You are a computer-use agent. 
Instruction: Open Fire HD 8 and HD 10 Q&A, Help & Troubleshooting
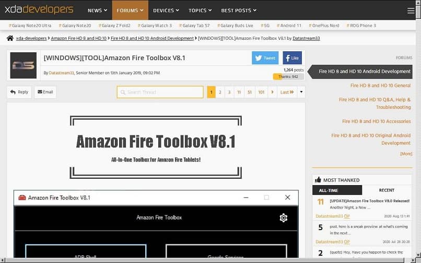pyautogui.click(x=375, y=103)
